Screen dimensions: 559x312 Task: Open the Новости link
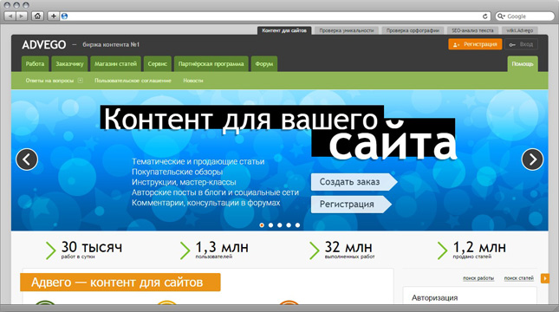[193, 81]
